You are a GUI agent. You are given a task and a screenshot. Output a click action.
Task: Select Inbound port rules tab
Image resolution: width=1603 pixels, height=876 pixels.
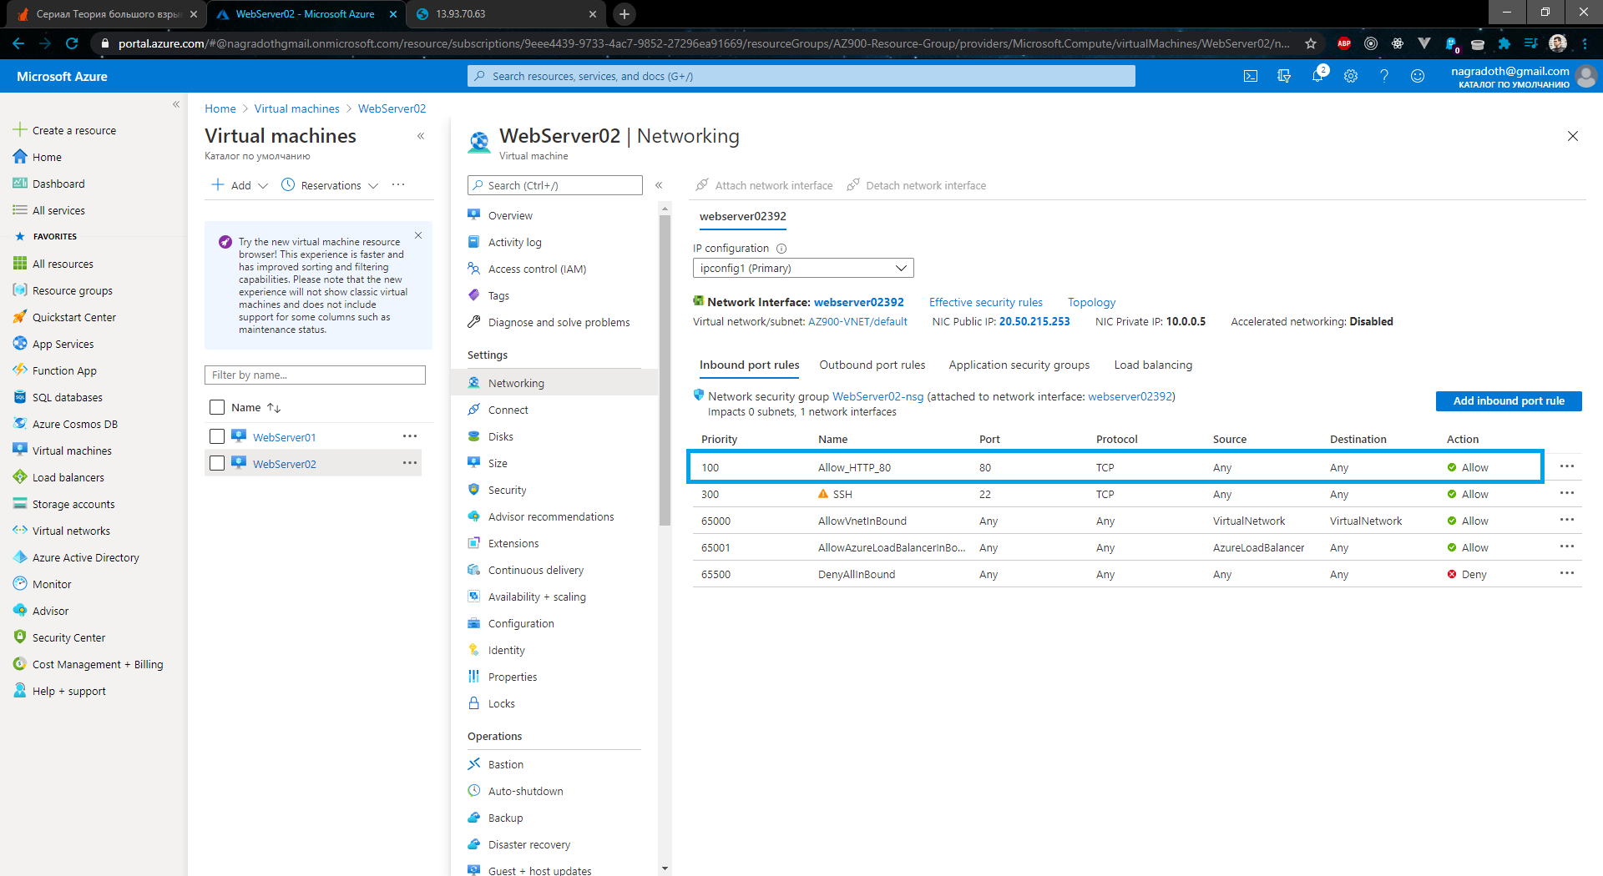point(749,365)
